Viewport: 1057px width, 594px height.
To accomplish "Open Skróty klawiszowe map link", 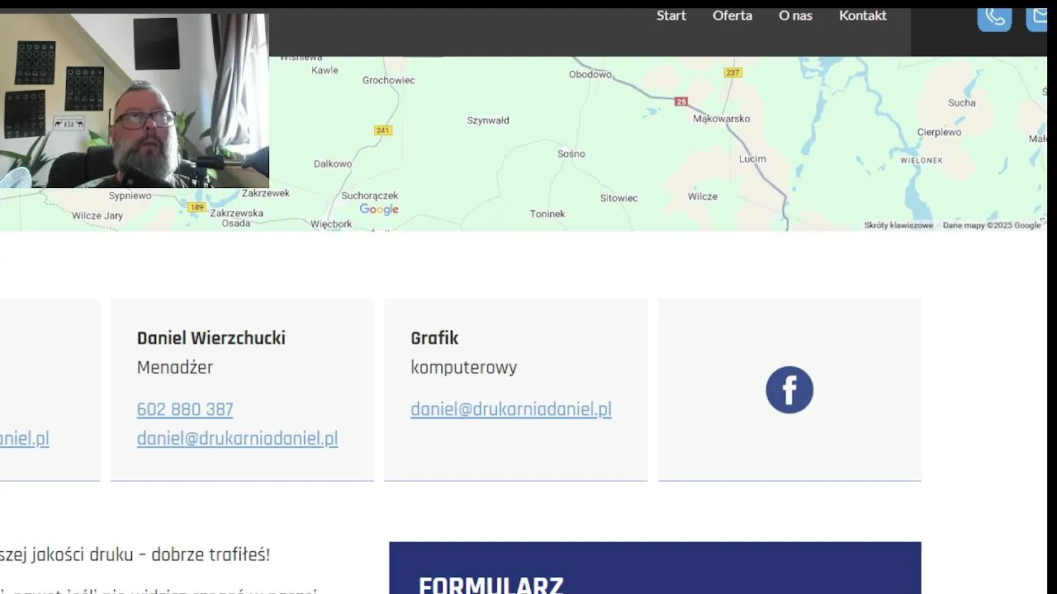I will [x=898, y=225].
